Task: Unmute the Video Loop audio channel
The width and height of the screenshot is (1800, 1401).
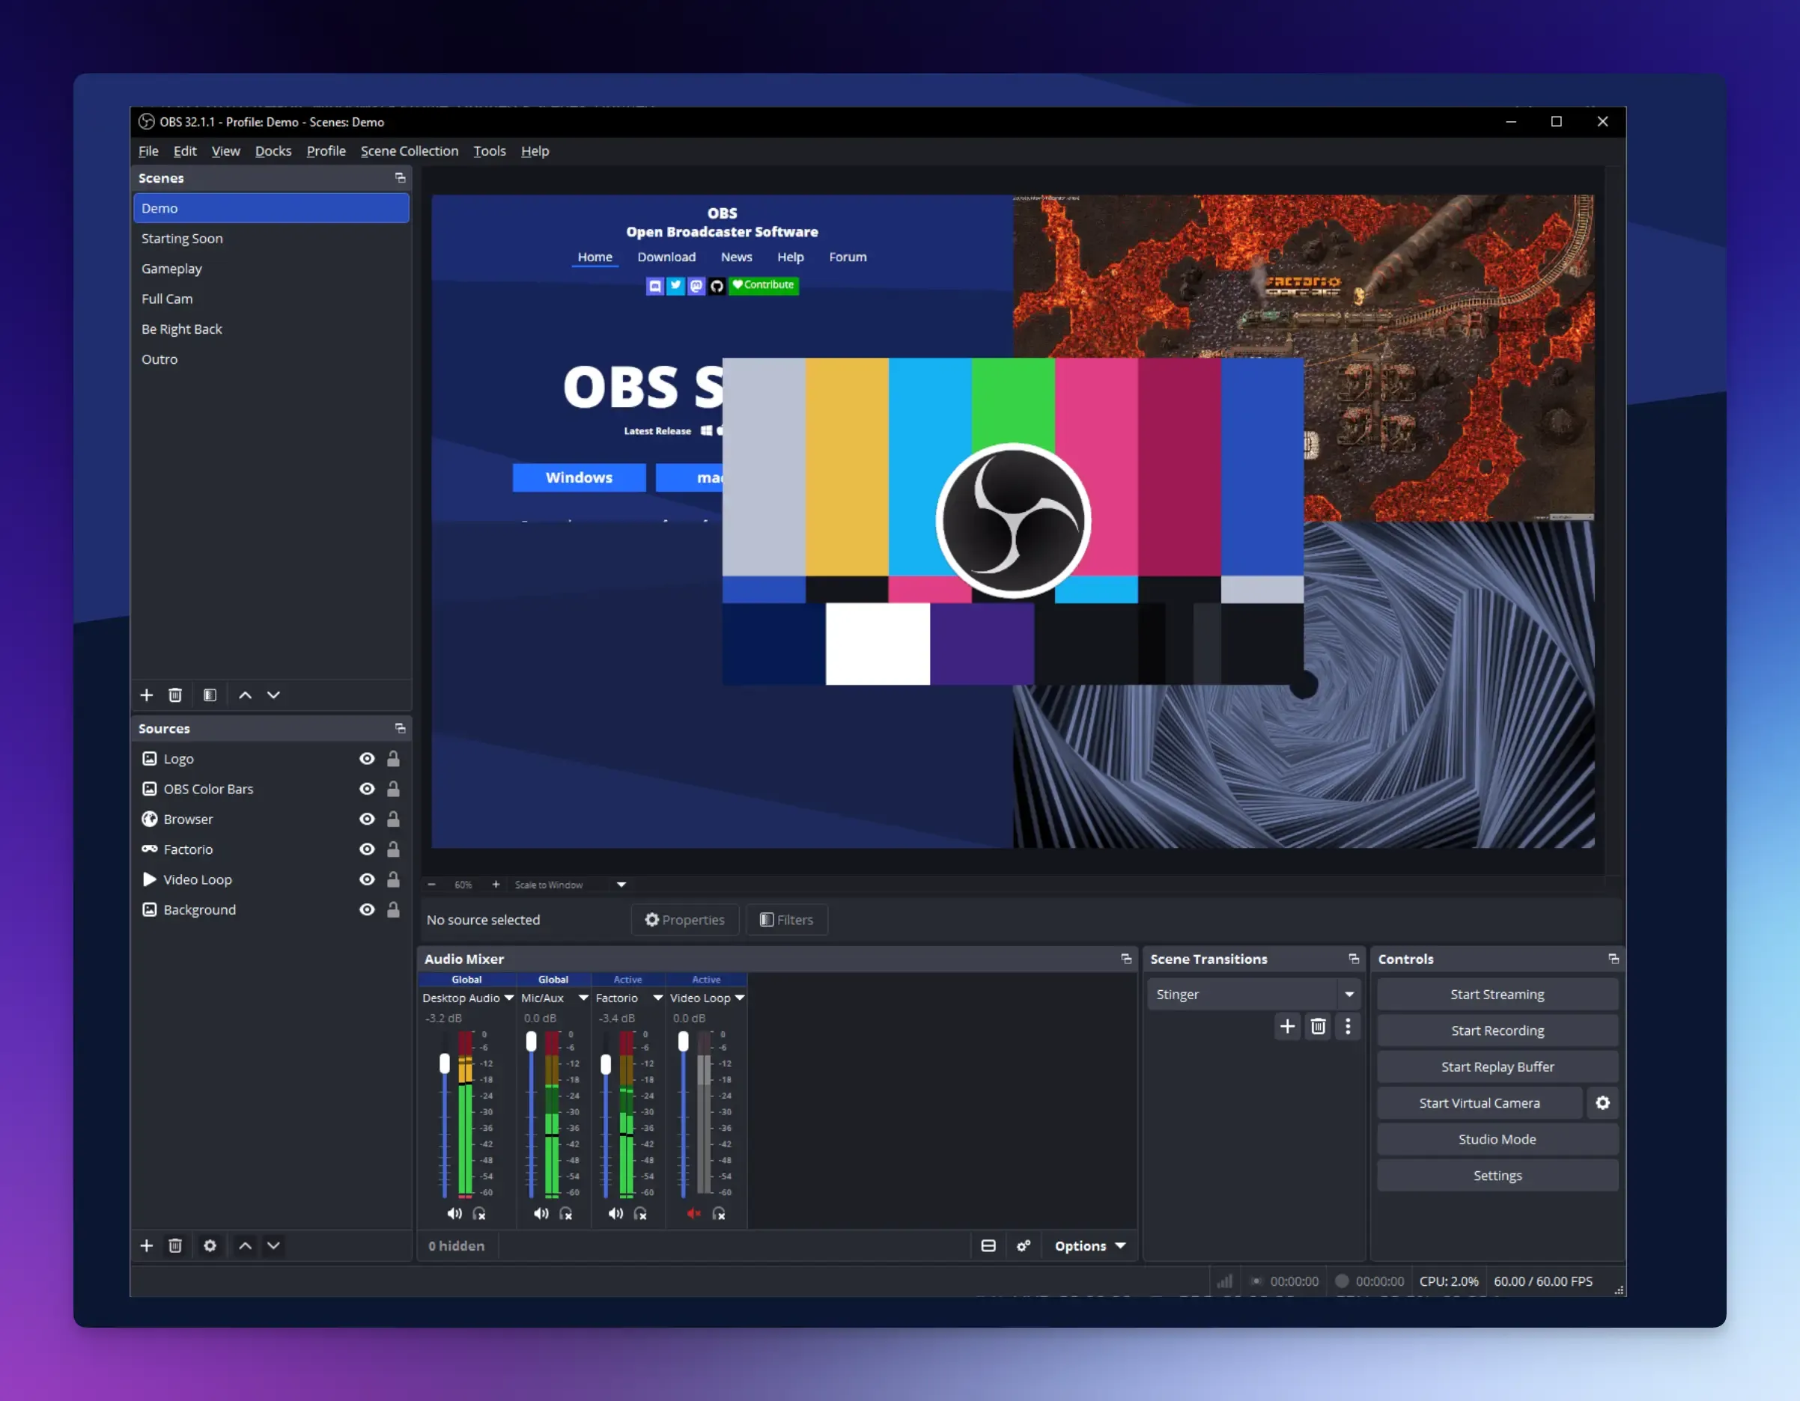Action: click(x=694, y=1213)
